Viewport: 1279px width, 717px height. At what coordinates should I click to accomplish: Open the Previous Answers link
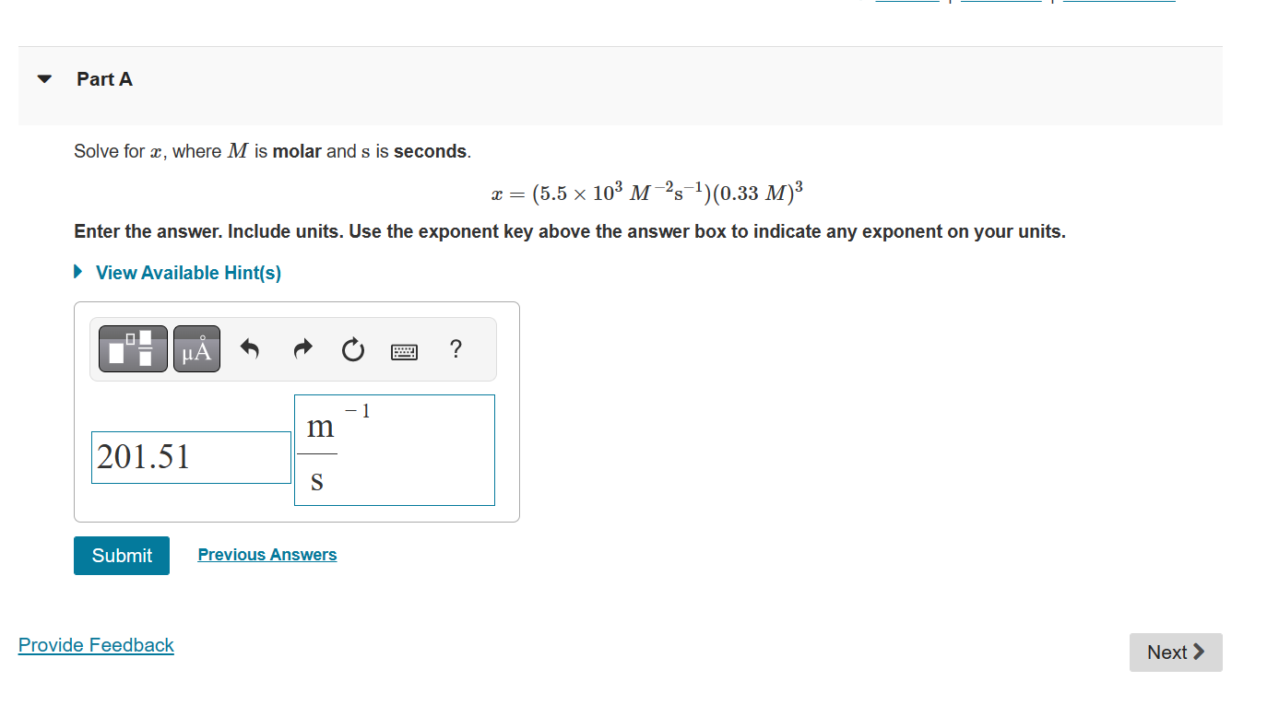pyautogui.click(x=266, y=554)
